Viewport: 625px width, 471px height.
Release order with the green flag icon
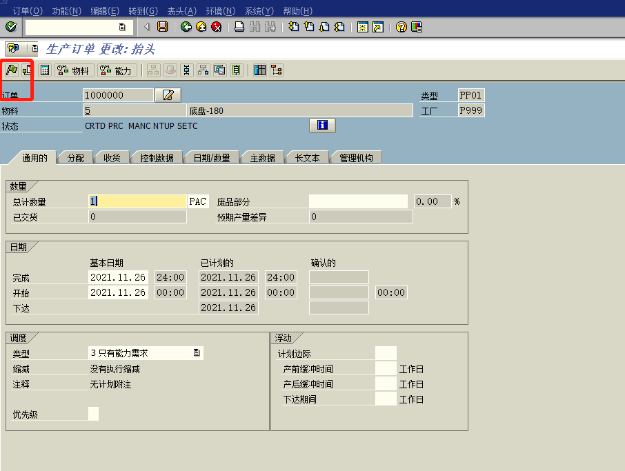pos(12,70)
